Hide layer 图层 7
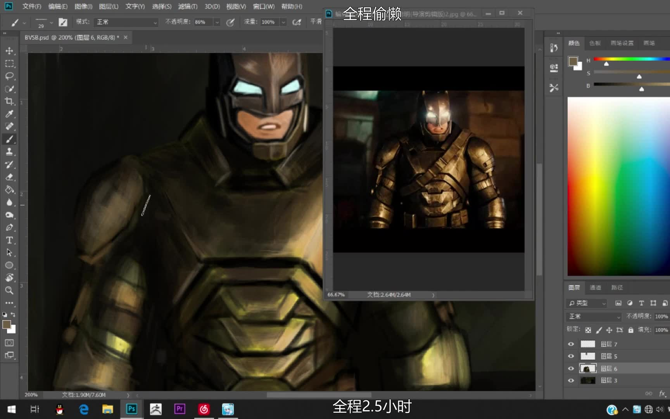This screenshot has width=670, height=419. coord(571,344)
